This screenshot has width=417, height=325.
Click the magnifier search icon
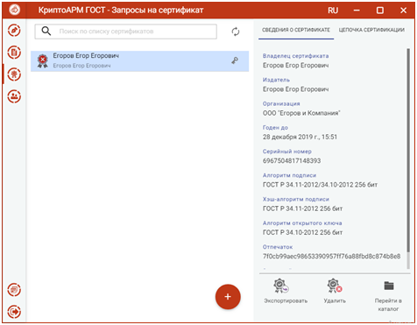46,31
